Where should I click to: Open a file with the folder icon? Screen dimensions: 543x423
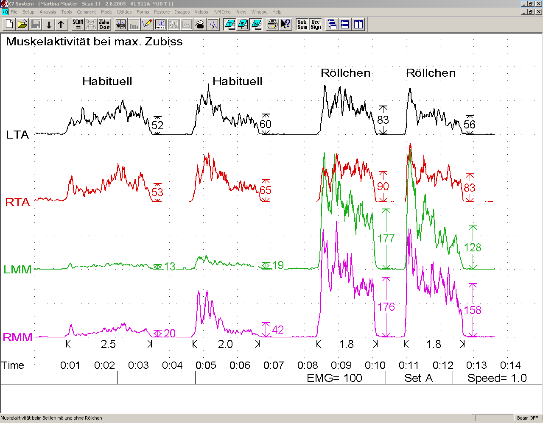pos(22,25)
